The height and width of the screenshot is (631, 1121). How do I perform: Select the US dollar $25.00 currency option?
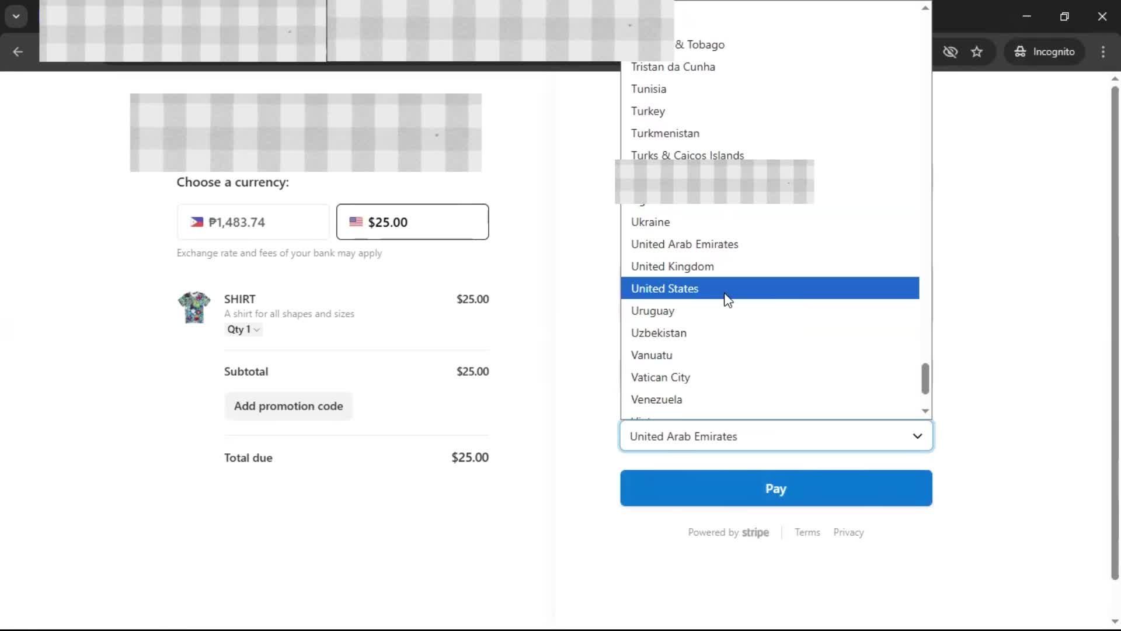(x=412, y=222)
